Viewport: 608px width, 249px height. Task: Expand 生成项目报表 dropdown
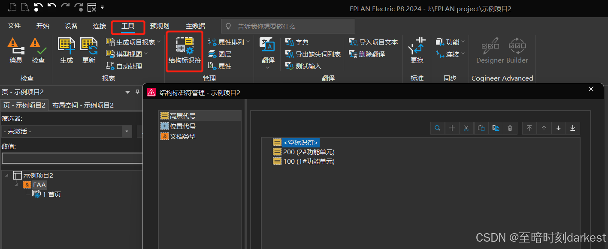pyautogui.click(x=159, y=42)
